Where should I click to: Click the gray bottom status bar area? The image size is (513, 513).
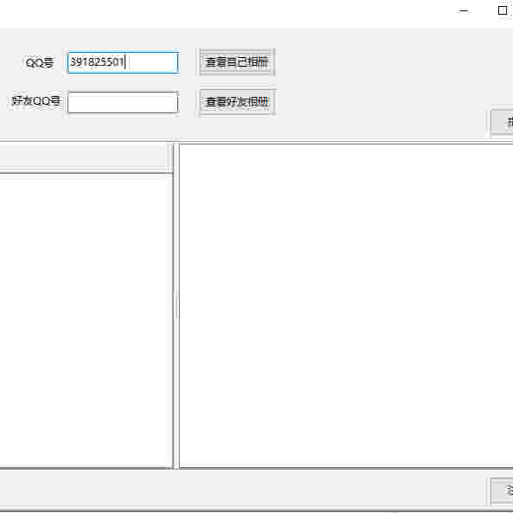[242, 491]
